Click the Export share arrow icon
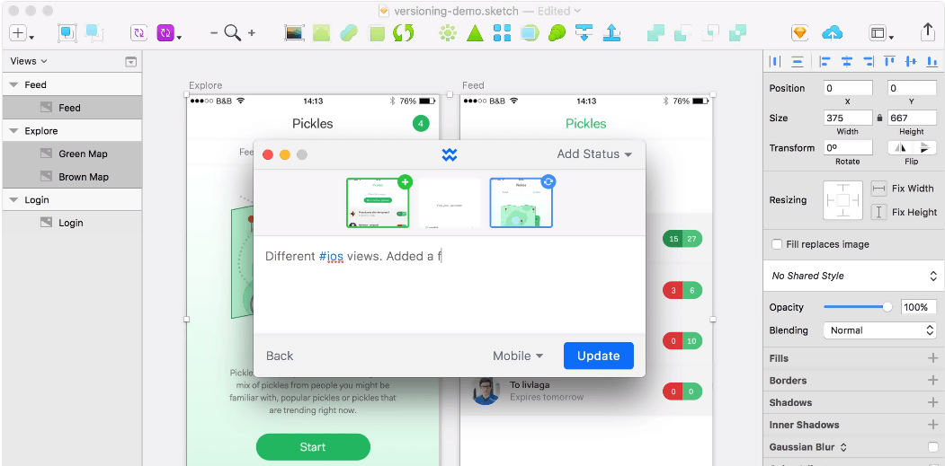The image size is (945, 466). (928, 32)
